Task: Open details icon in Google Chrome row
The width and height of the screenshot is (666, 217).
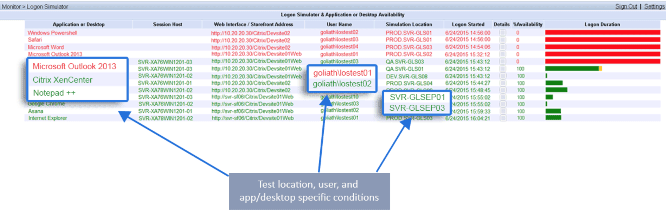Action: click(x=502, y=104)
